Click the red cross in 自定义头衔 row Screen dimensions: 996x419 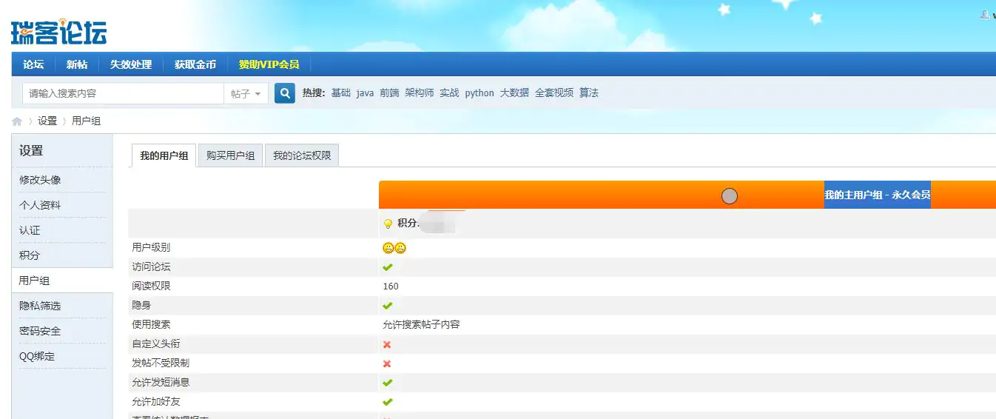click(387, 344)
